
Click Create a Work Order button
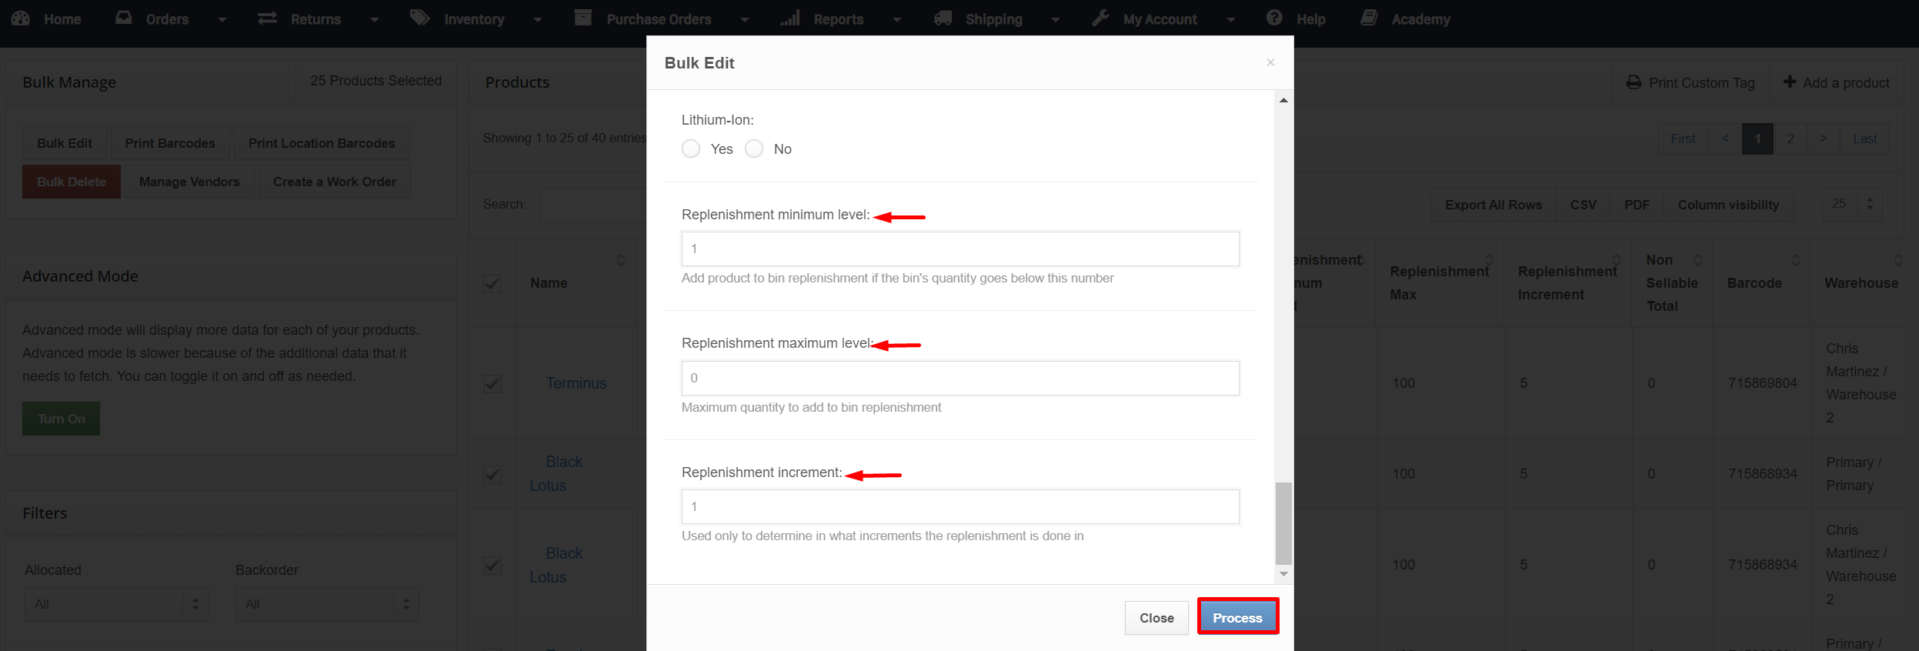pyautogui.click(x=335, y=182)
